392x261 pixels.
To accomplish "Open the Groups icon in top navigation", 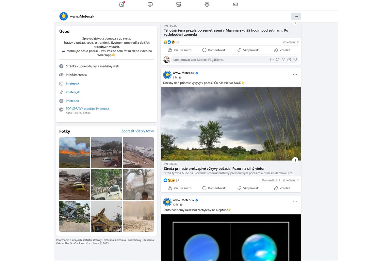I will tap(207, 5).
